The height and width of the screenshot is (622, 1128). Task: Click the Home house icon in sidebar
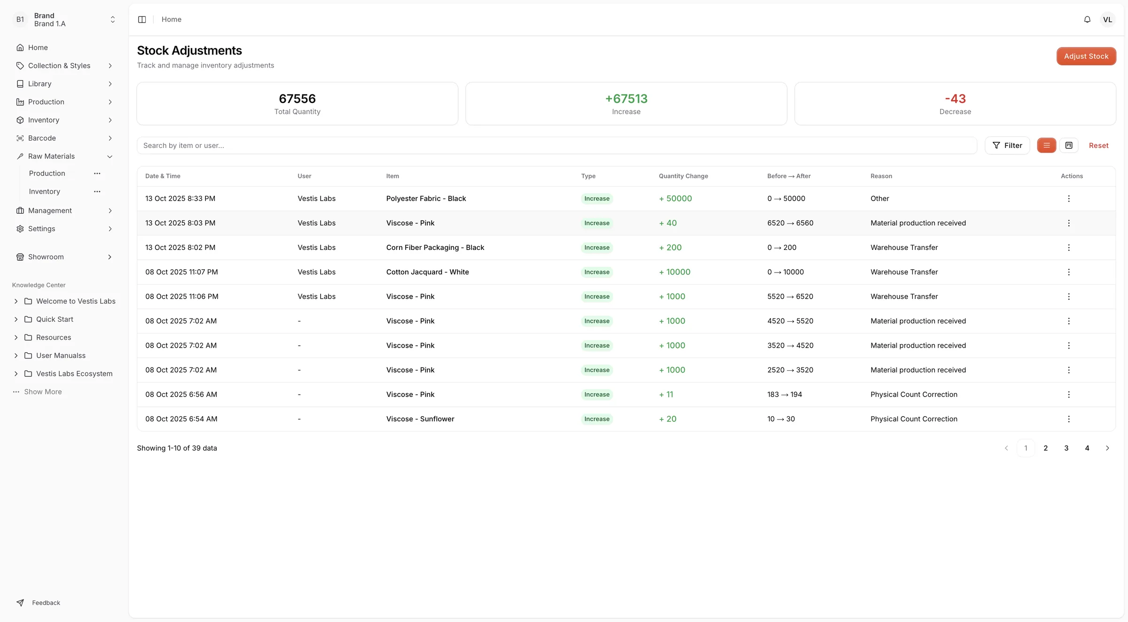(x=20, y=47)
